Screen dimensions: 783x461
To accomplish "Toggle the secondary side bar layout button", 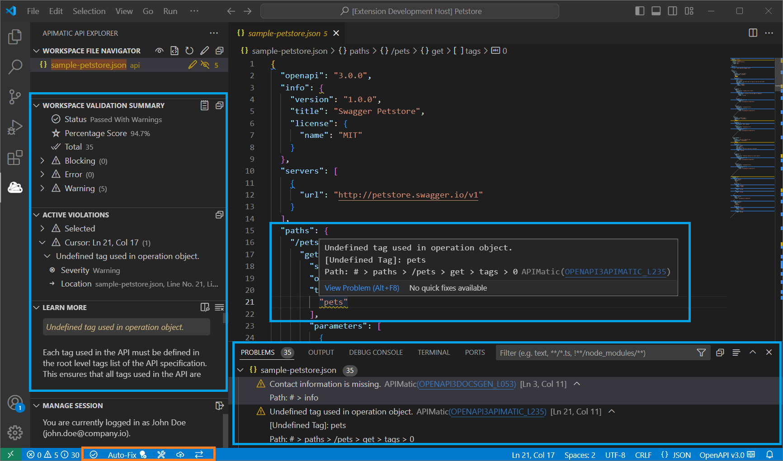I will tap(673, 11).
